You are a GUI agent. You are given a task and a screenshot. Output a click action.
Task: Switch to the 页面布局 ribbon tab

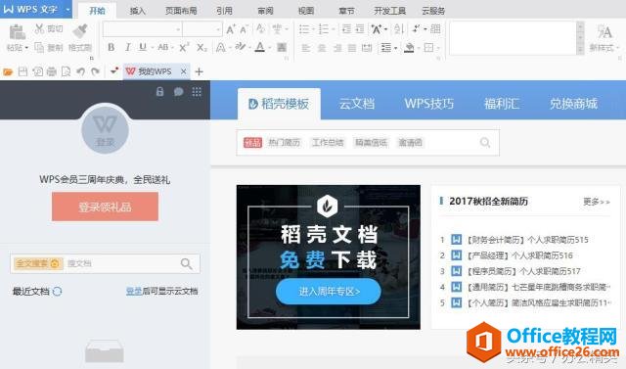[181, 11]
